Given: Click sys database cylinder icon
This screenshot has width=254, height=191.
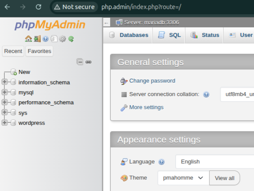Looking at the screenshot, I should pyautogui.click(x=13, y=112).
